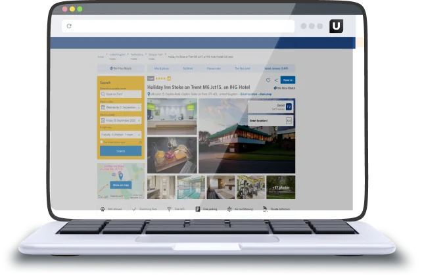
Task: Click the share icon next to Reserve
Action: pos(276,80)
